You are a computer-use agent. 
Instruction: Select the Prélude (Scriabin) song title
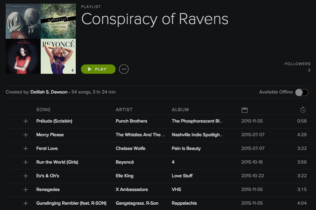click(x=54, y=121)
